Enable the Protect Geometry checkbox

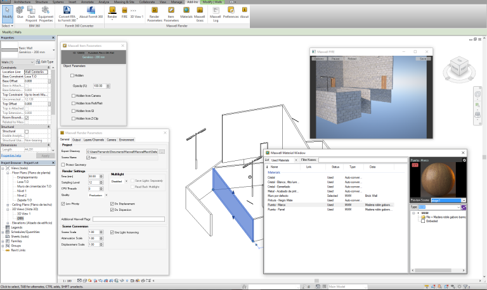[63, 165]
